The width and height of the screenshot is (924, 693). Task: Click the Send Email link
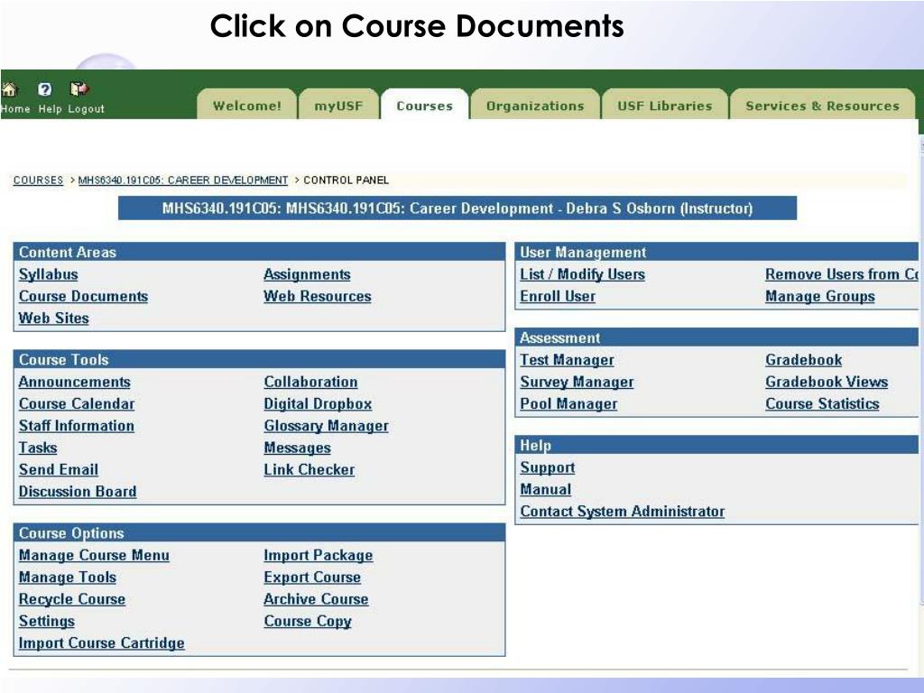pyautogui.click(x=59, y=469)
